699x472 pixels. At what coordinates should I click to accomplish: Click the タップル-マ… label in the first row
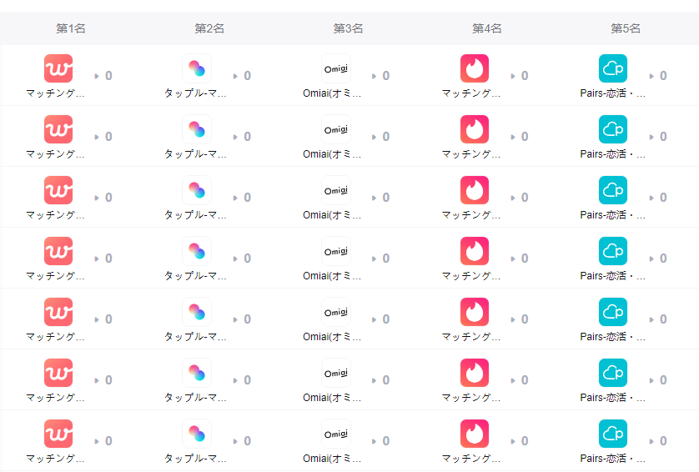pyautogui.click(x=195, y=93)
